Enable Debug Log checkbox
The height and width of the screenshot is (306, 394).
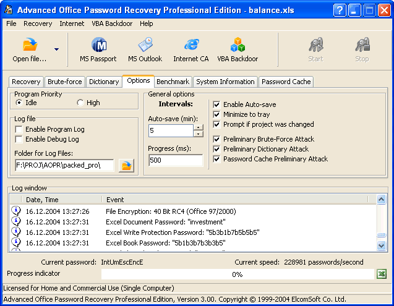pos(19,139)
